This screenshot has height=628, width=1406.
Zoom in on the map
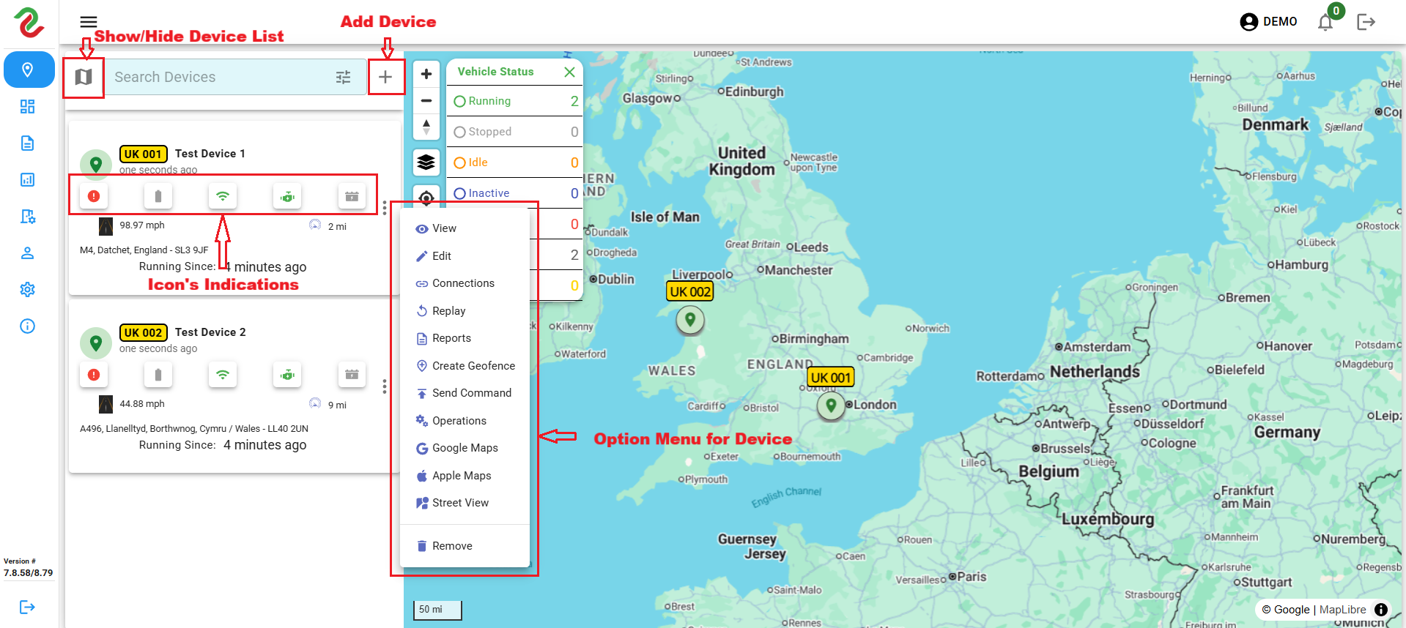[426, 74]
